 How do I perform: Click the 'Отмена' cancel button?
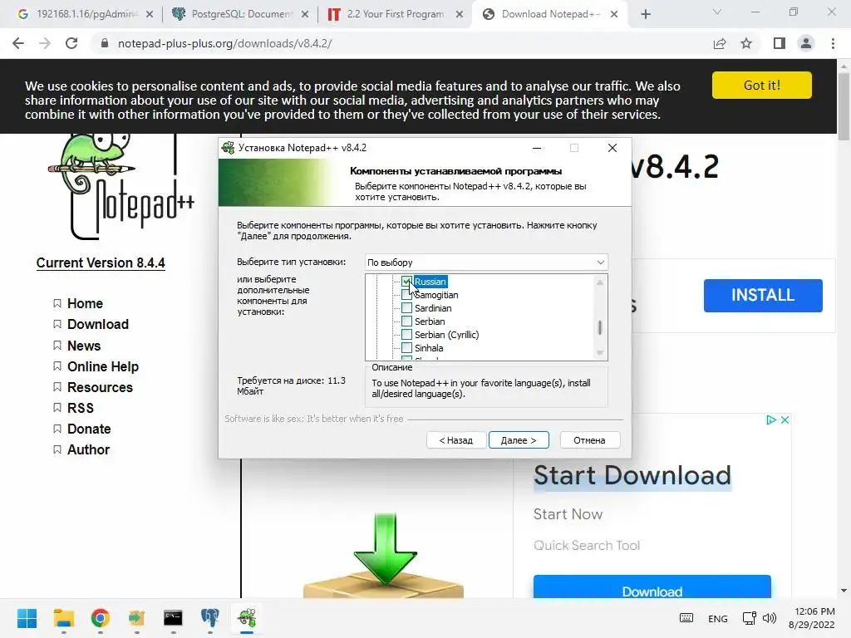(x=589, y=440)
